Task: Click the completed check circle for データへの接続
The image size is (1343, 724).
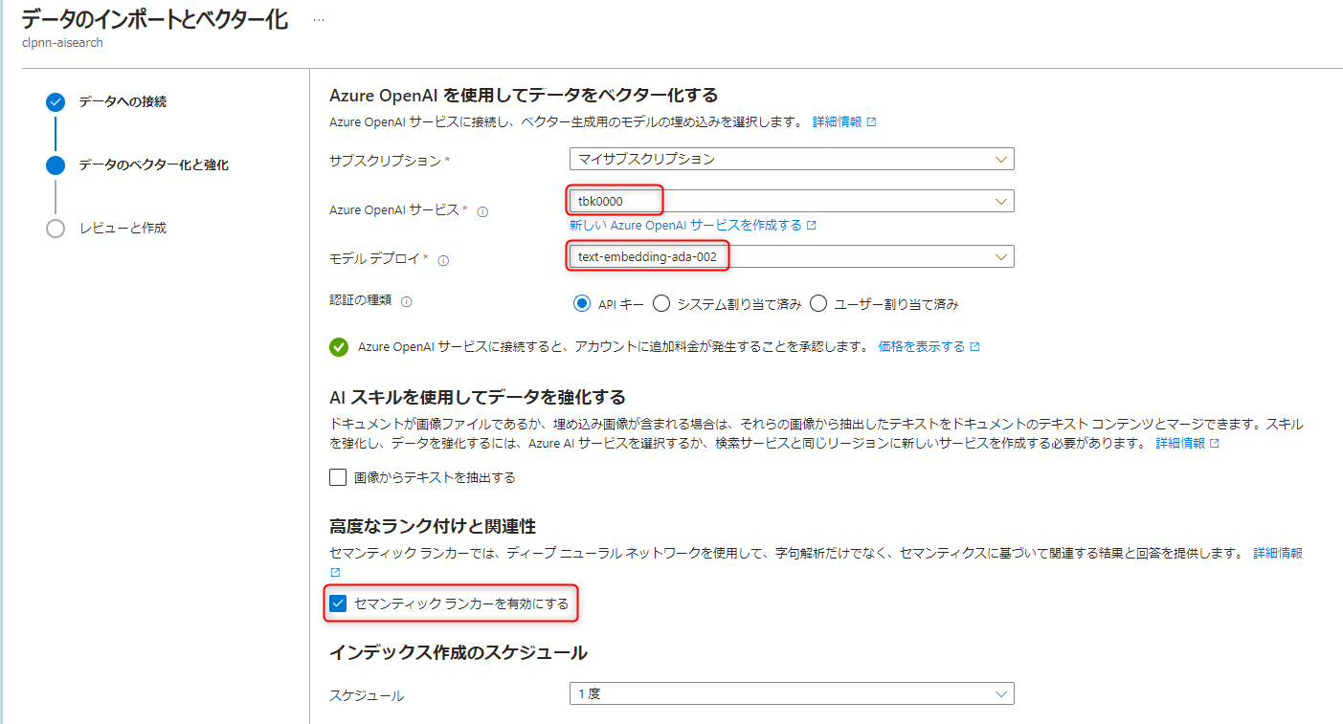Action: click(x=55, y=102)
